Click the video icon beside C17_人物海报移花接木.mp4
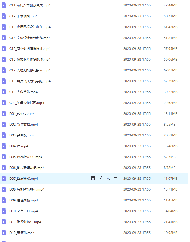Screen dimensions: 190x242 click(x=4, y=70)
